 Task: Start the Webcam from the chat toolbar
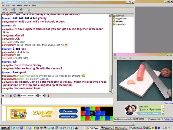13,11
